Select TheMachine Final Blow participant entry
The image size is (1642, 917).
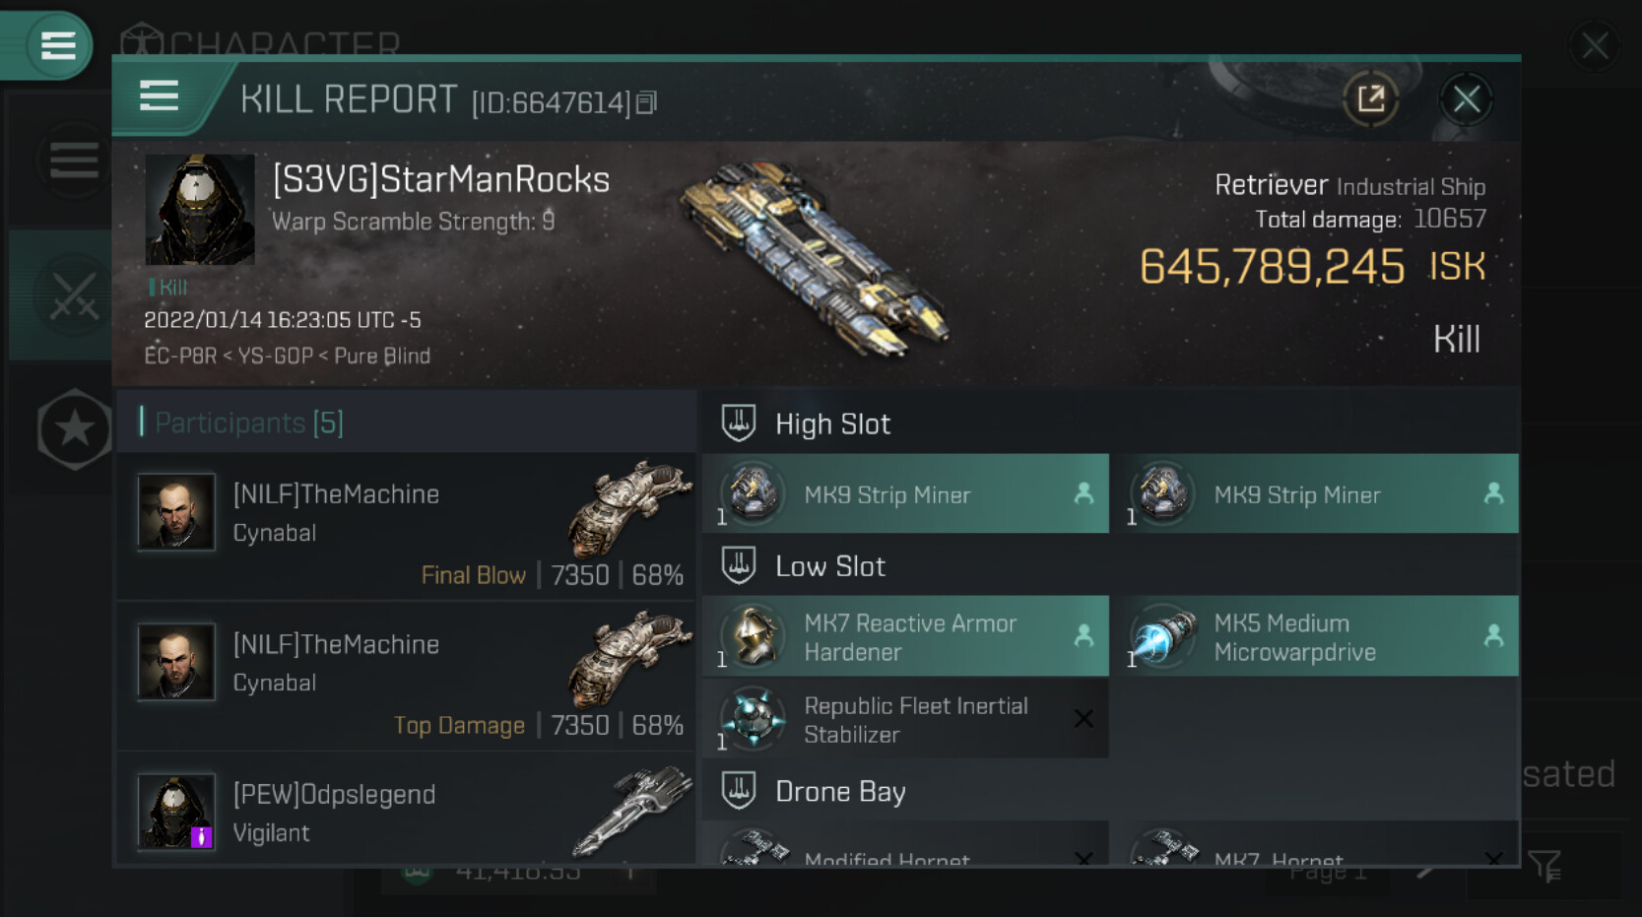coord(408,526)
